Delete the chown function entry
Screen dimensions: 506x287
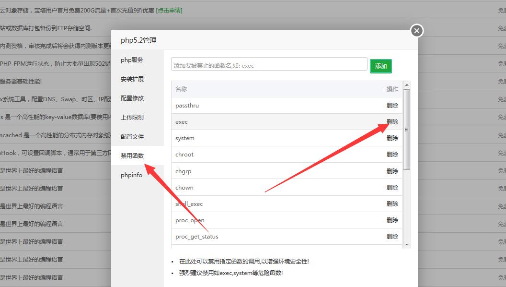pyautogui.click(x=392, y=188)
